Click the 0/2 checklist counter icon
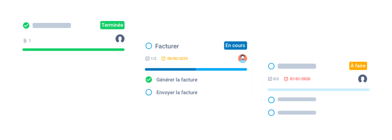The height and width of the screenshot is (140, 392). [x=270, y=79]
